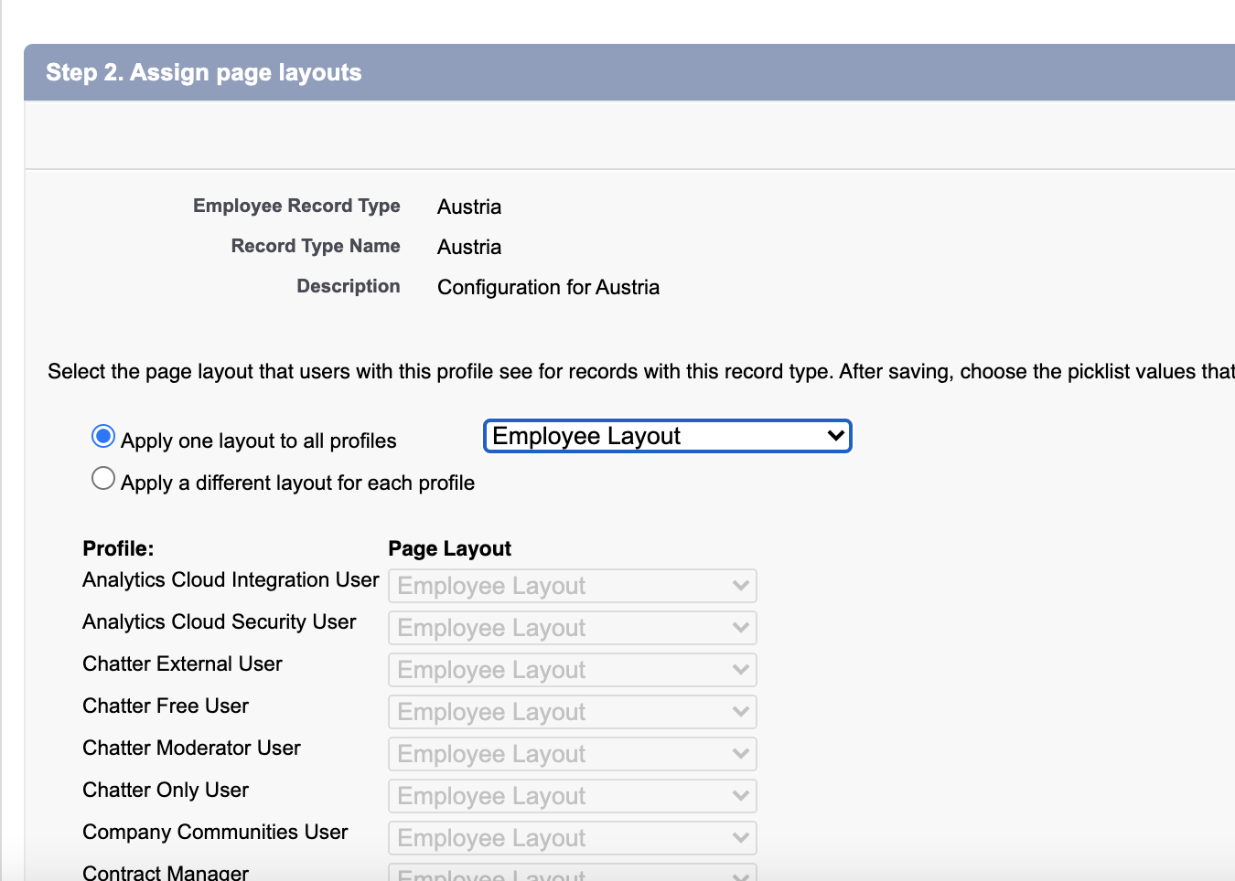The image size is (1235, 881).
Task: Click the Profile column heading
Action: [x=118, y=548]
